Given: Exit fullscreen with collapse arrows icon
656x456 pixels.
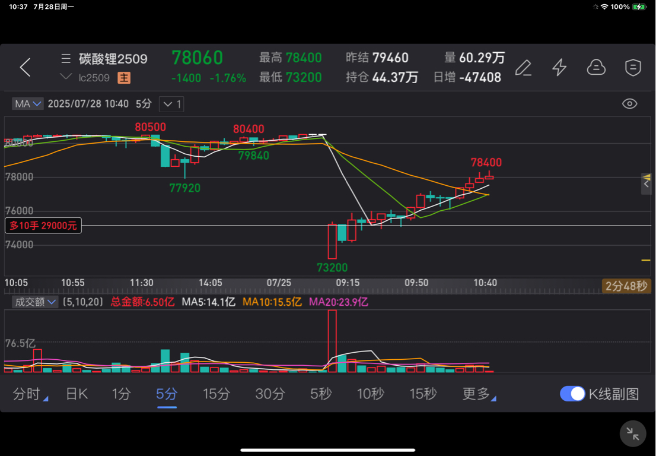Looking at the screenshot, I should click(x=632, y=435).
